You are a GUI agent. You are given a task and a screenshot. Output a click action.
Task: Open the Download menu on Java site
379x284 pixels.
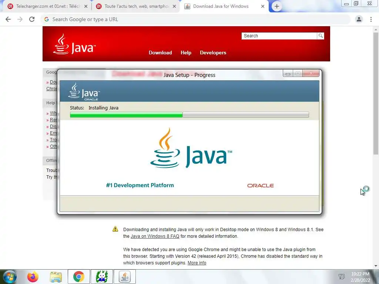coord(160,53)
